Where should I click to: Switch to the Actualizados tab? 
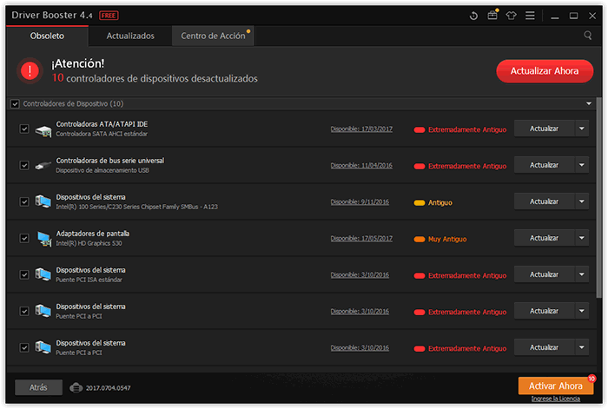tap(130, 36)
